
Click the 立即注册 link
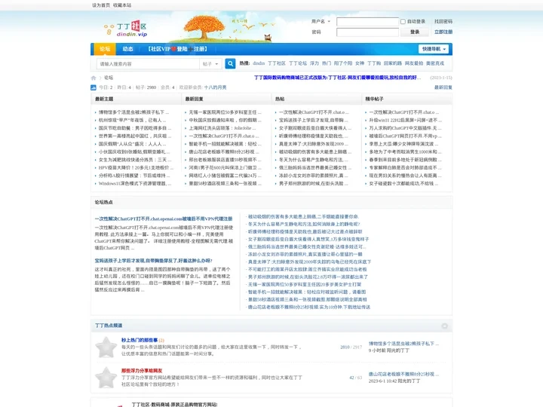tap(443, 32)
